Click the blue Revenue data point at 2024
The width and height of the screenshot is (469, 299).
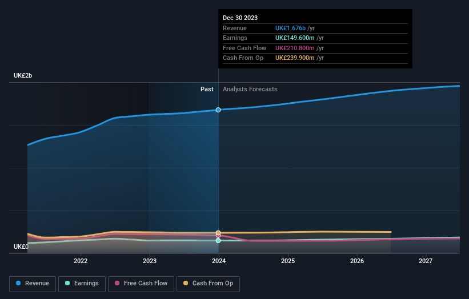218,110
